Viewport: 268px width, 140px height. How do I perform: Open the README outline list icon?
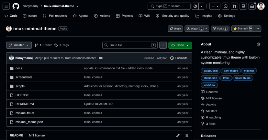point(186,135)
